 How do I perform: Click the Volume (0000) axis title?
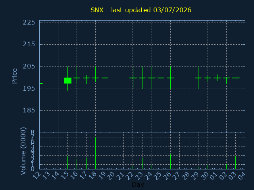coord(23,151)
